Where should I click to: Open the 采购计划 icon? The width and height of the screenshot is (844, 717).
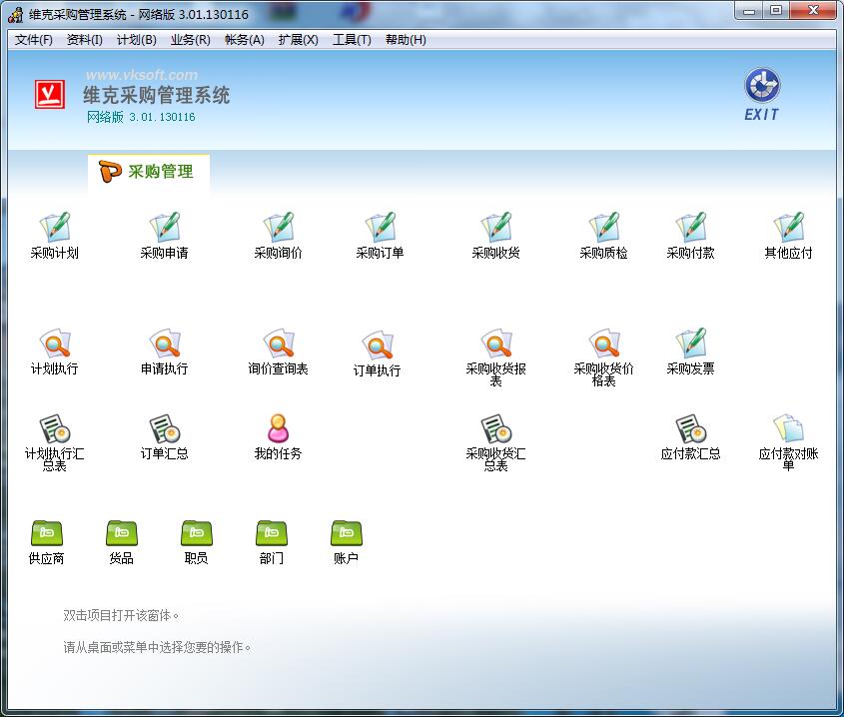(55, 227)
